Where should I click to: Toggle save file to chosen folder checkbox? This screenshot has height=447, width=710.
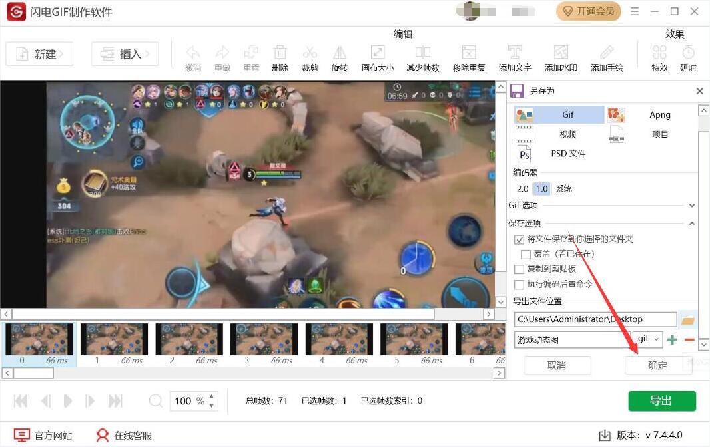point(519,239)
